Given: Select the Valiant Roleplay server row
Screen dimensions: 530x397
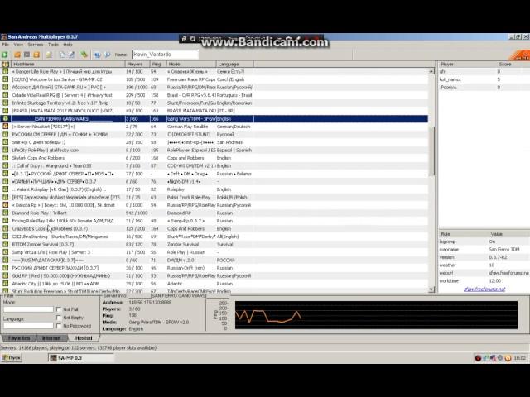Looking at the screenshot, I should click(214, 189).
